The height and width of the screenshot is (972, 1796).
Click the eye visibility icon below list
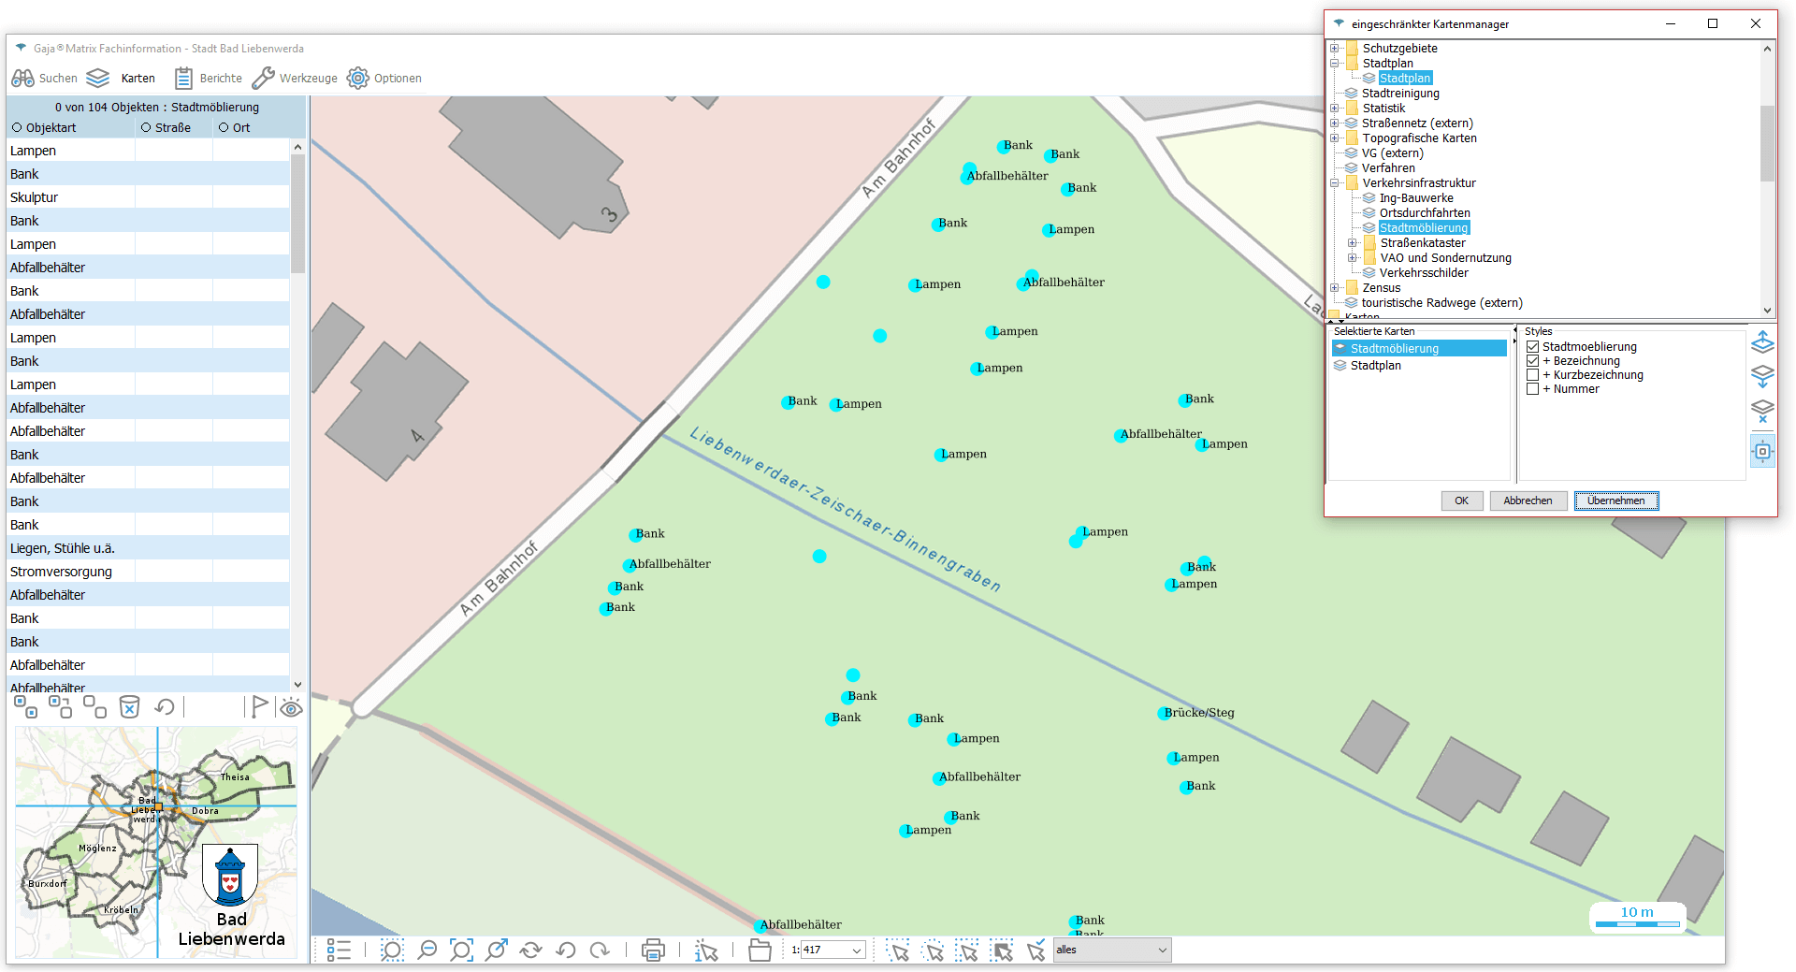pyautogui.click(x=291, y=707)
